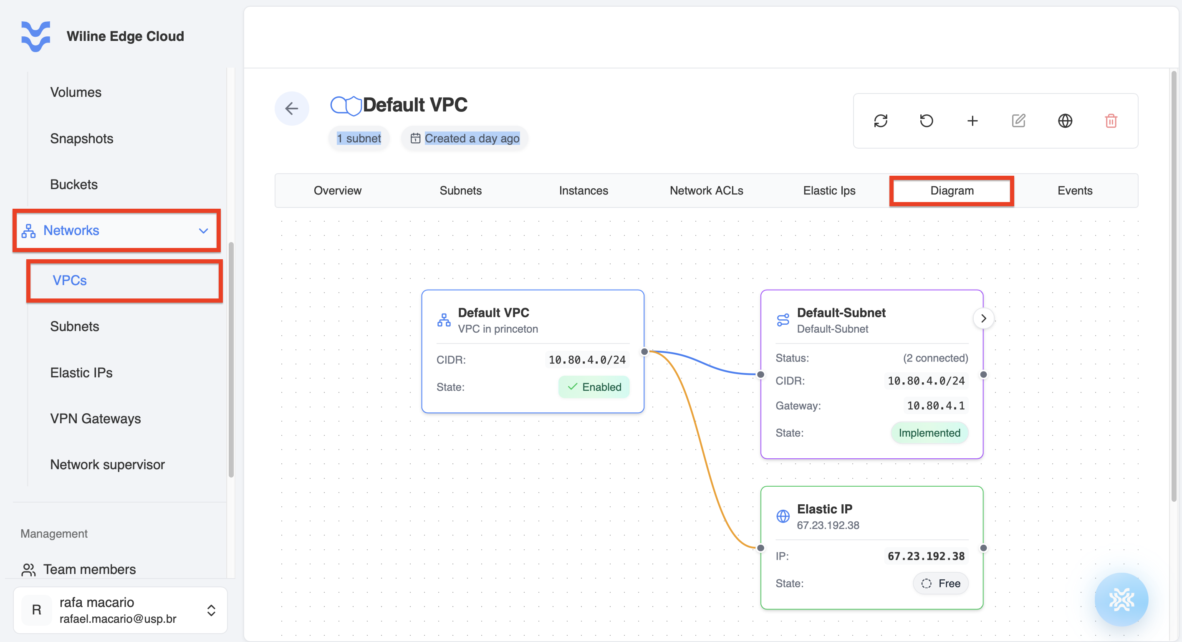The image size is (1182, 642).
Task: Switch to the Instances tab
Action: (x=583, y=190)
